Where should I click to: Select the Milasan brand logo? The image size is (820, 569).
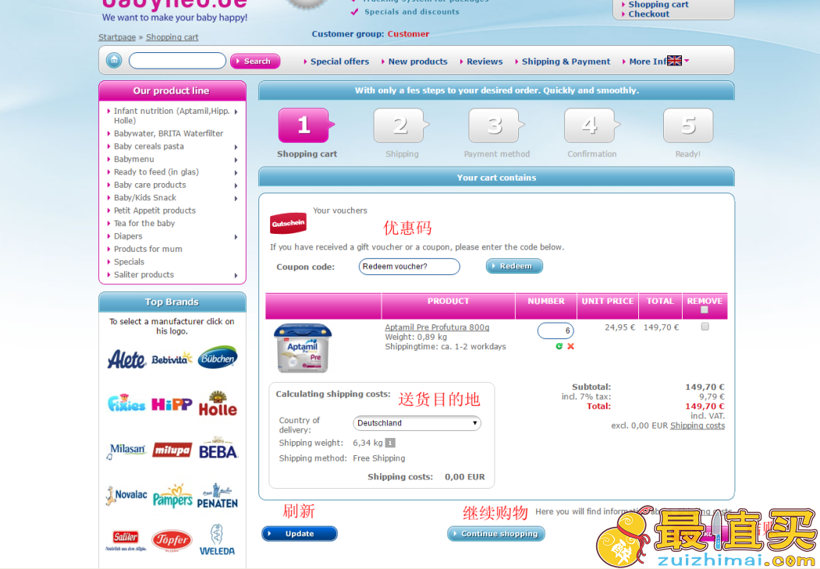126,451
